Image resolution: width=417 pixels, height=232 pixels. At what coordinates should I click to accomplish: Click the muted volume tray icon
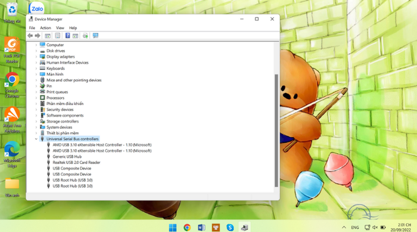[x=375, y=227]
